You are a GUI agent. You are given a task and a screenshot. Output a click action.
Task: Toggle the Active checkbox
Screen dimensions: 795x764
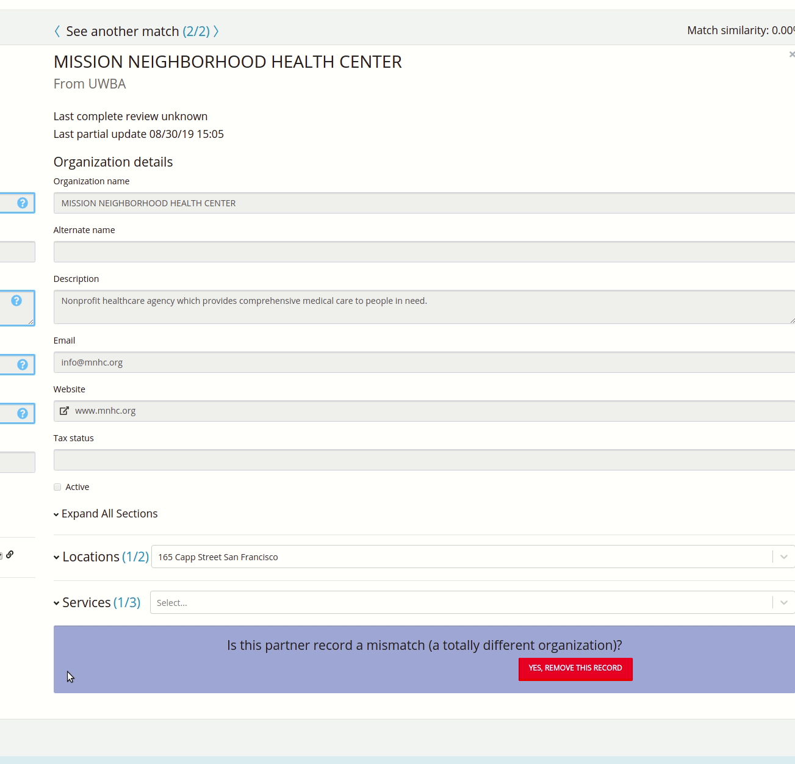57,486
